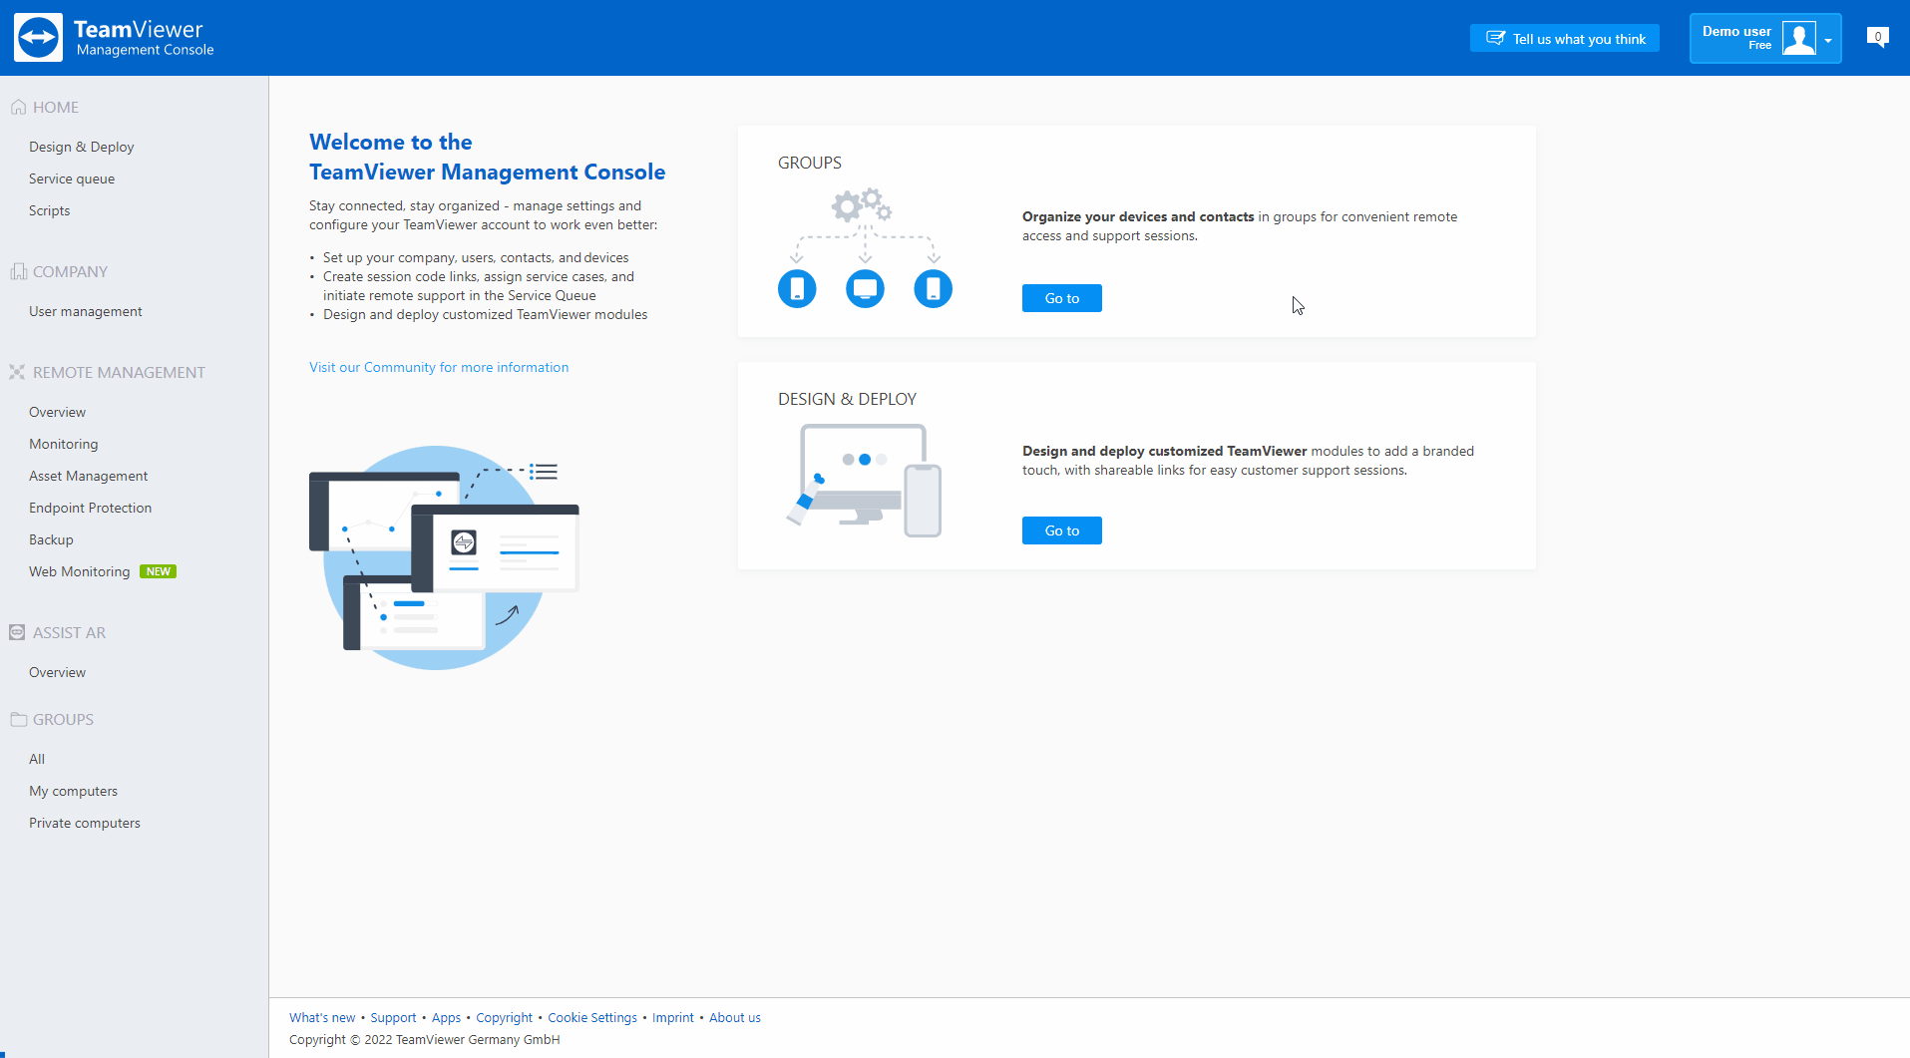
Task: Click the Tell us what you think button
Action: tap(1564, 38)
